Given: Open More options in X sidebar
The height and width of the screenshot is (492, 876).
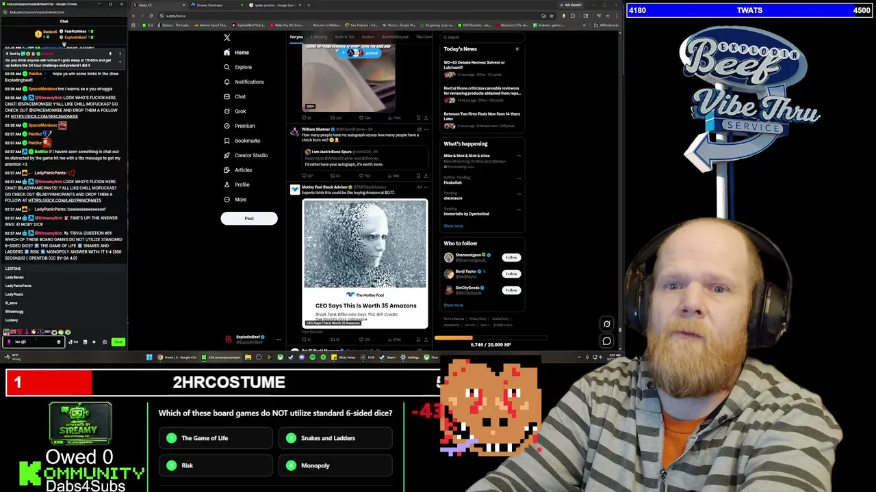Looking at the screenshot, I should click(x=235, y=200).
